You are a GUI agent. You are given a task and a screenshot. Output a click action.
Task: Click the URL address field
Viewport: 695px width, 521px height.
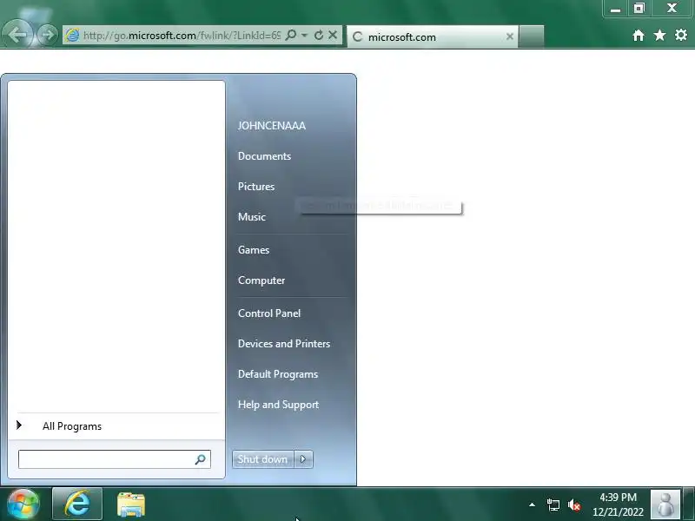tap(182, 35)
